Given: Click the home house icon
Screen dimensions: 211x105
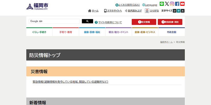Looking at the screenshot, I should [90, 11].
